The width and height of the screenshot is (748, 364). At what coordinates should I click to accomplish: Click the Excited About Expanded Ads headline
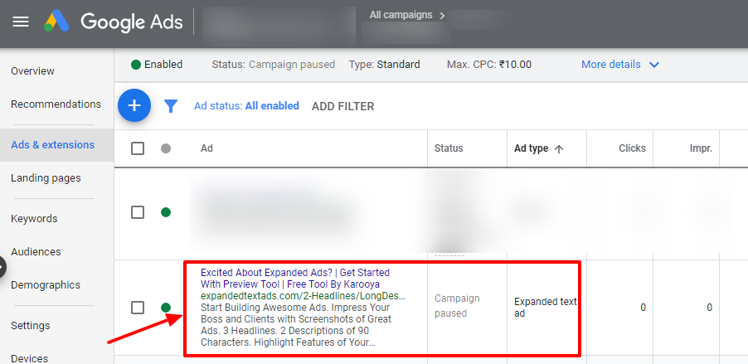tap(295, 278)
